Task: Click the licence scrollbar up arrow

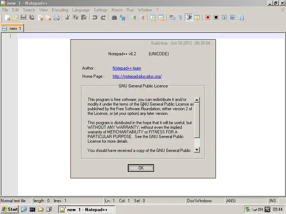Action: (197, 100)
